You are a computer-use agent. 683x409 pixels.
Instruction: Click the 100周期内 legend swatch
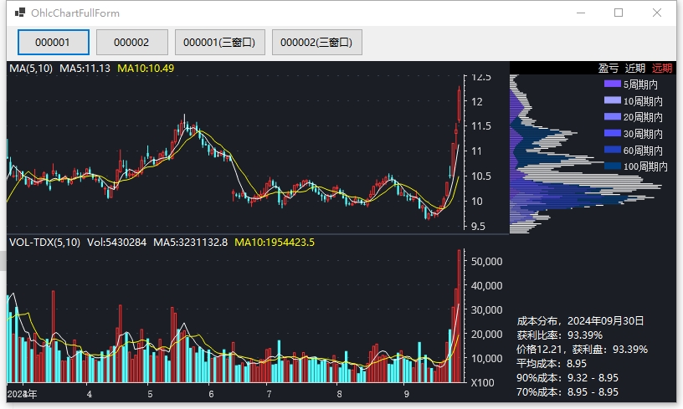613,166
